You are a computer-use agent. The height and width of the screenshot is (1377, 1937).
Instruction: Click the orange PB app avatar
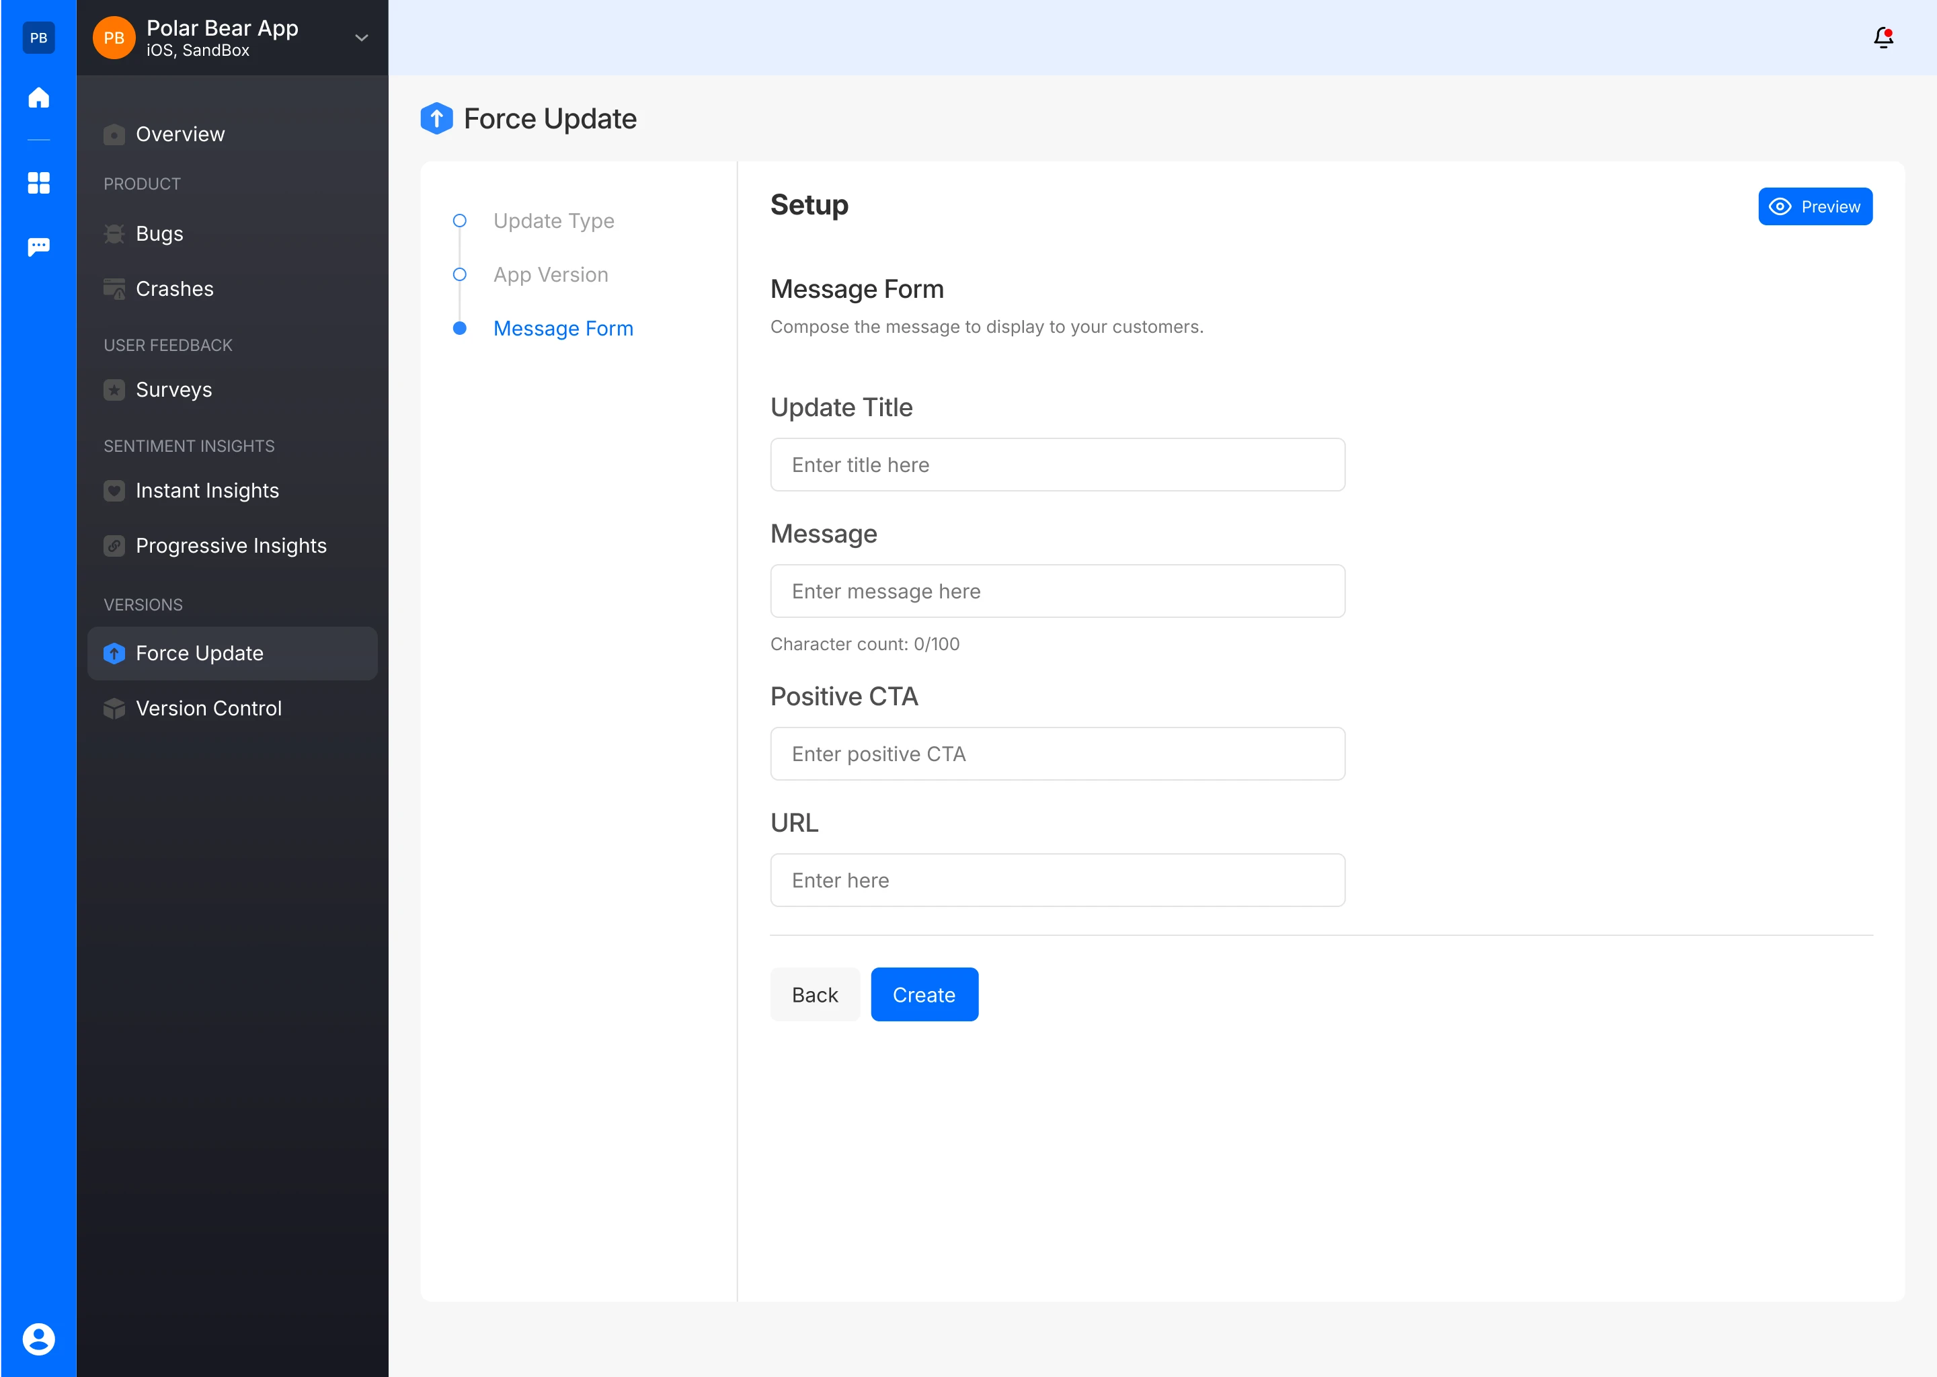[114, 37]
